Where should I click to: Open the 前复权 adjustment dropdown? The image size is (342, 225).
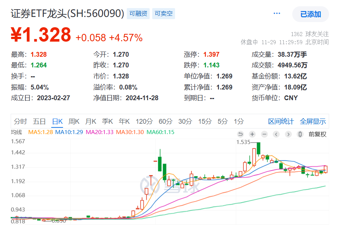317,134
